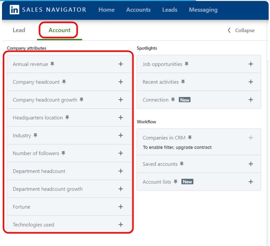This screenshot has height=246, width=270.
Task: Click Technologies used label
Action: 33,225
